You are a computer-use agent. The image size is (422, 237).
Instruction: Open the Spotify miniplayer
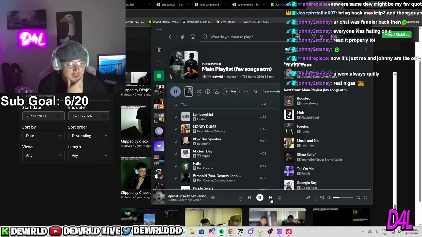tap(358, 197)
